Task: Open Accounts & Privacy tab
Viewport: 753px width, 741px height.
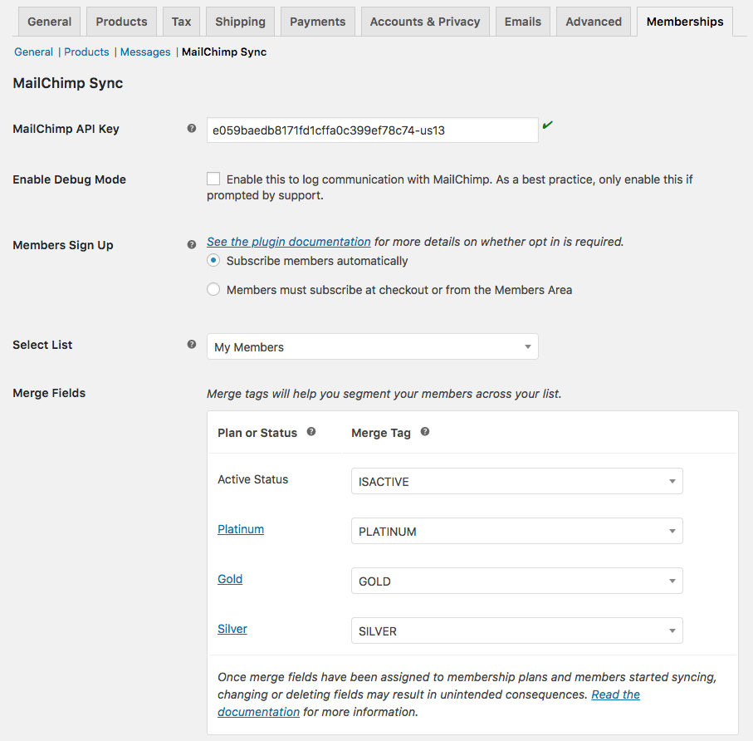Action: coord(425,22)
